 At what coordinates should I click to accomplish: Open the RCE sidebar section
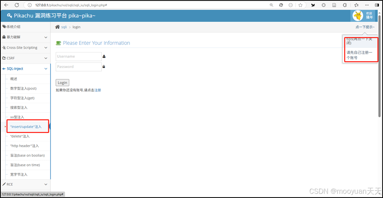(25, 184)
